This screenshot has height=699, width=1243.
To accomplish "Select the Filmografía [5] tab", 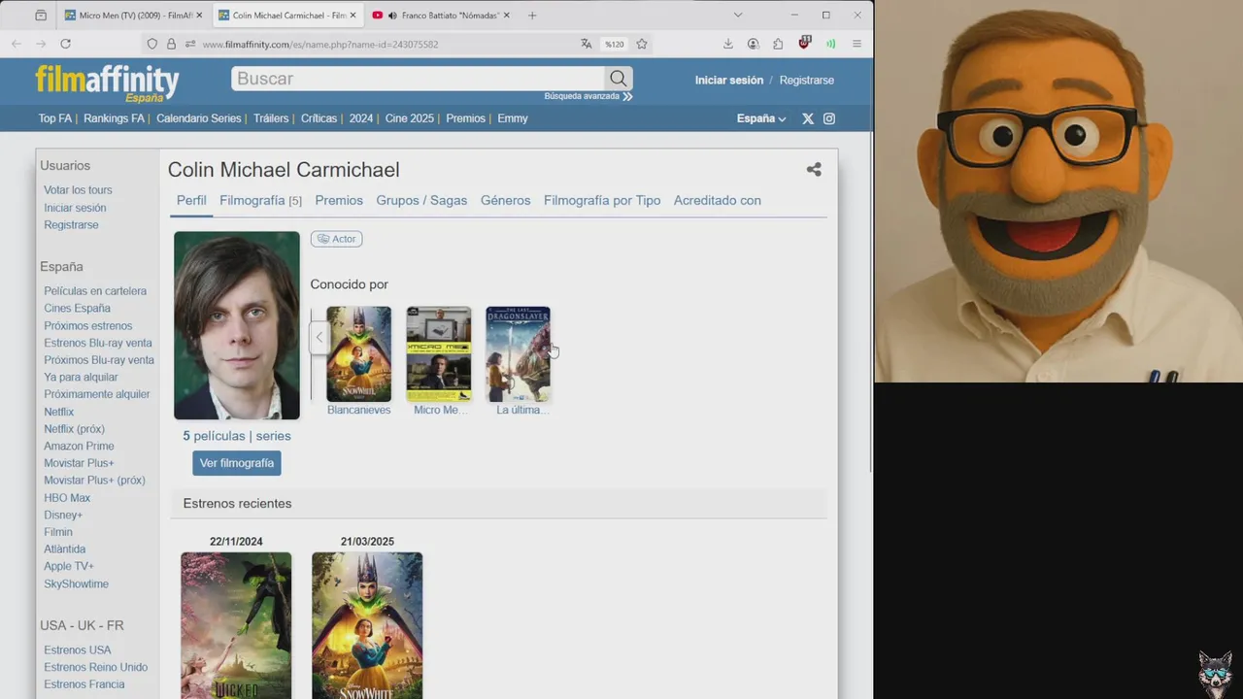I will [x=260, y=201].
